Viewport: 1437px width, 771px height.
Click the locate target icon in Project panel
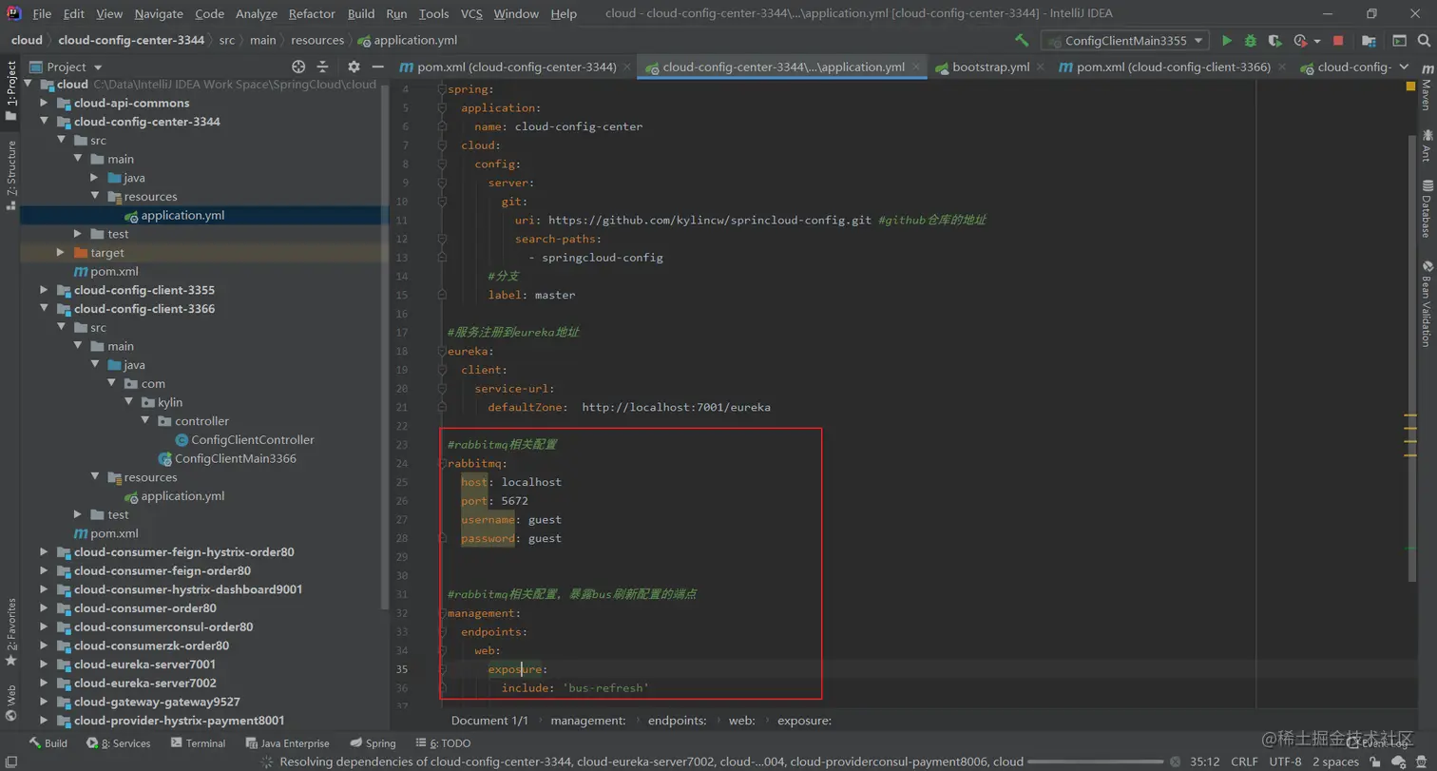tap(298, 67)
